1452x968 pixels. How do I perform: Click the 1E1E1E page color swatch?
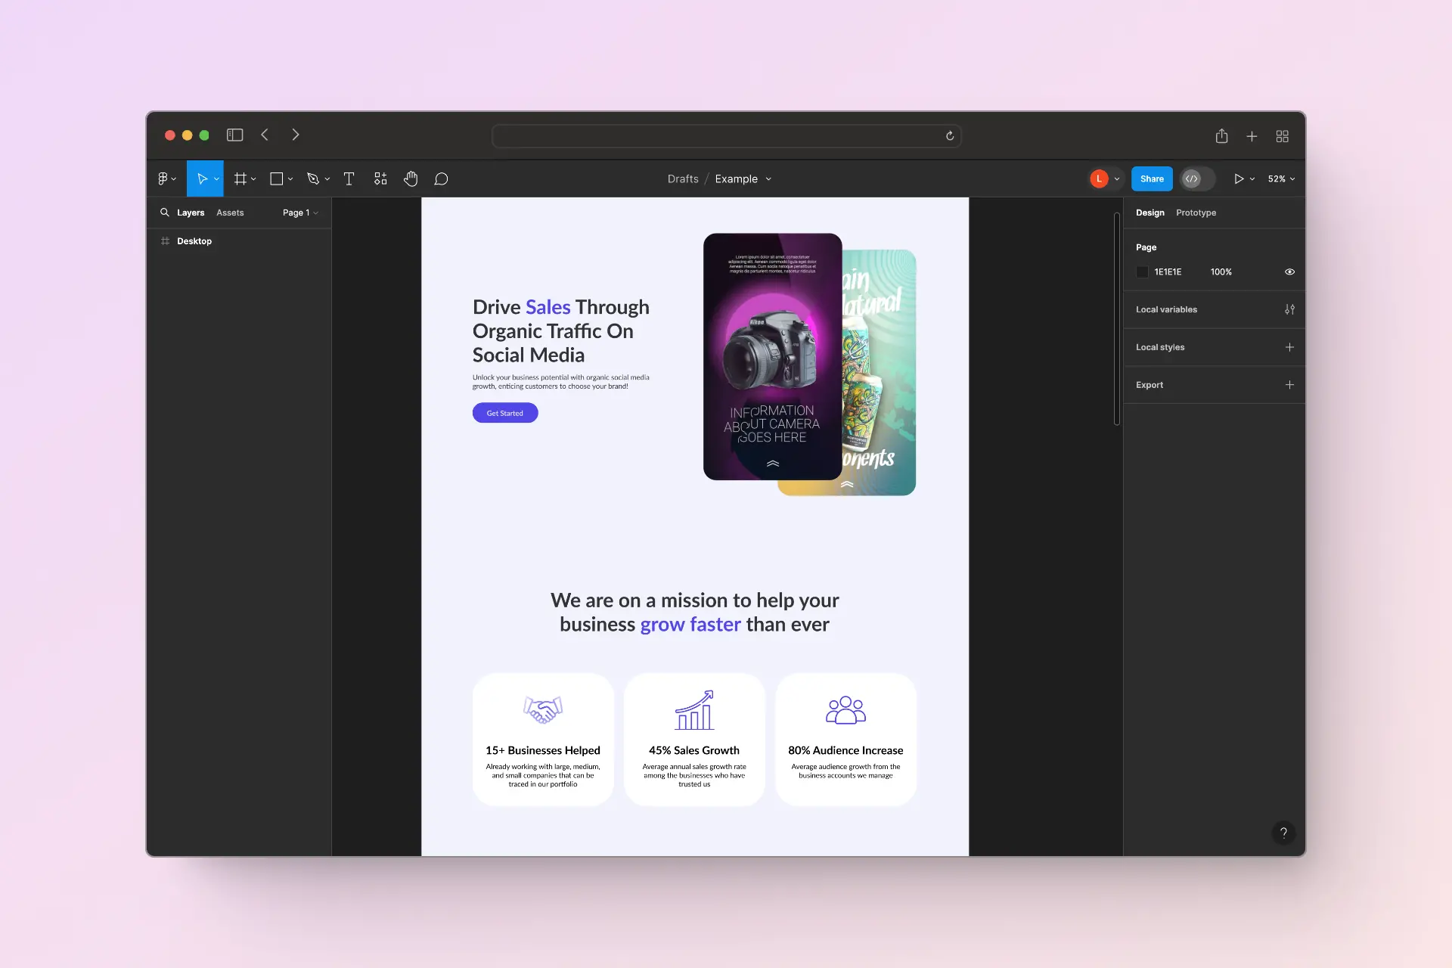[1143, 272]
